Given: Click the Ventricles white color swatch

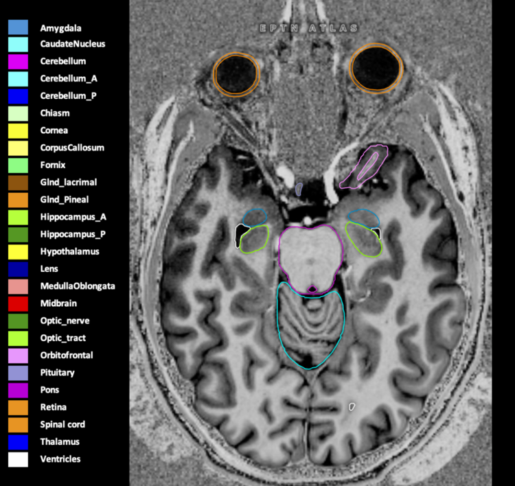Looking at the screenshot, I should coord(18,459).
